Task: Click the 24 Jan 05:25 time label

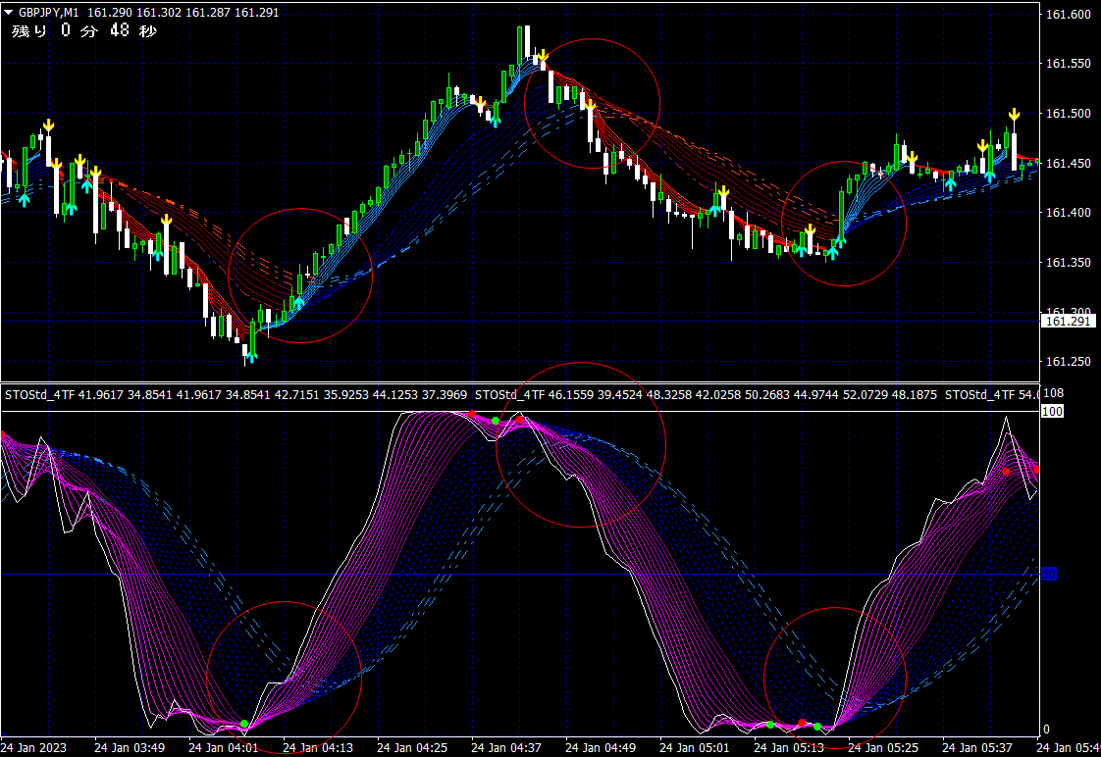Action: (882, 748)
